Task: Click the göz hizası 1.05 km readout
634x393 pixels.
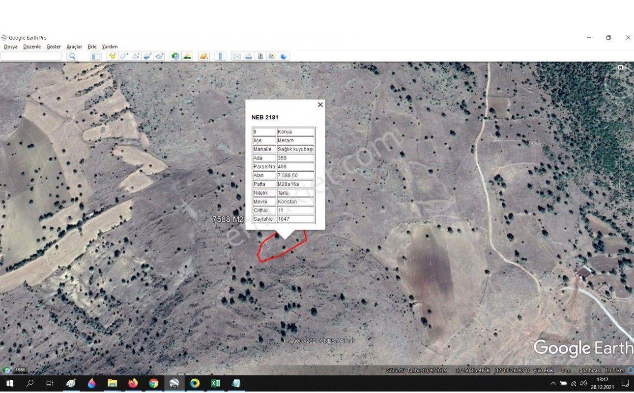Action: click(602, 370)
